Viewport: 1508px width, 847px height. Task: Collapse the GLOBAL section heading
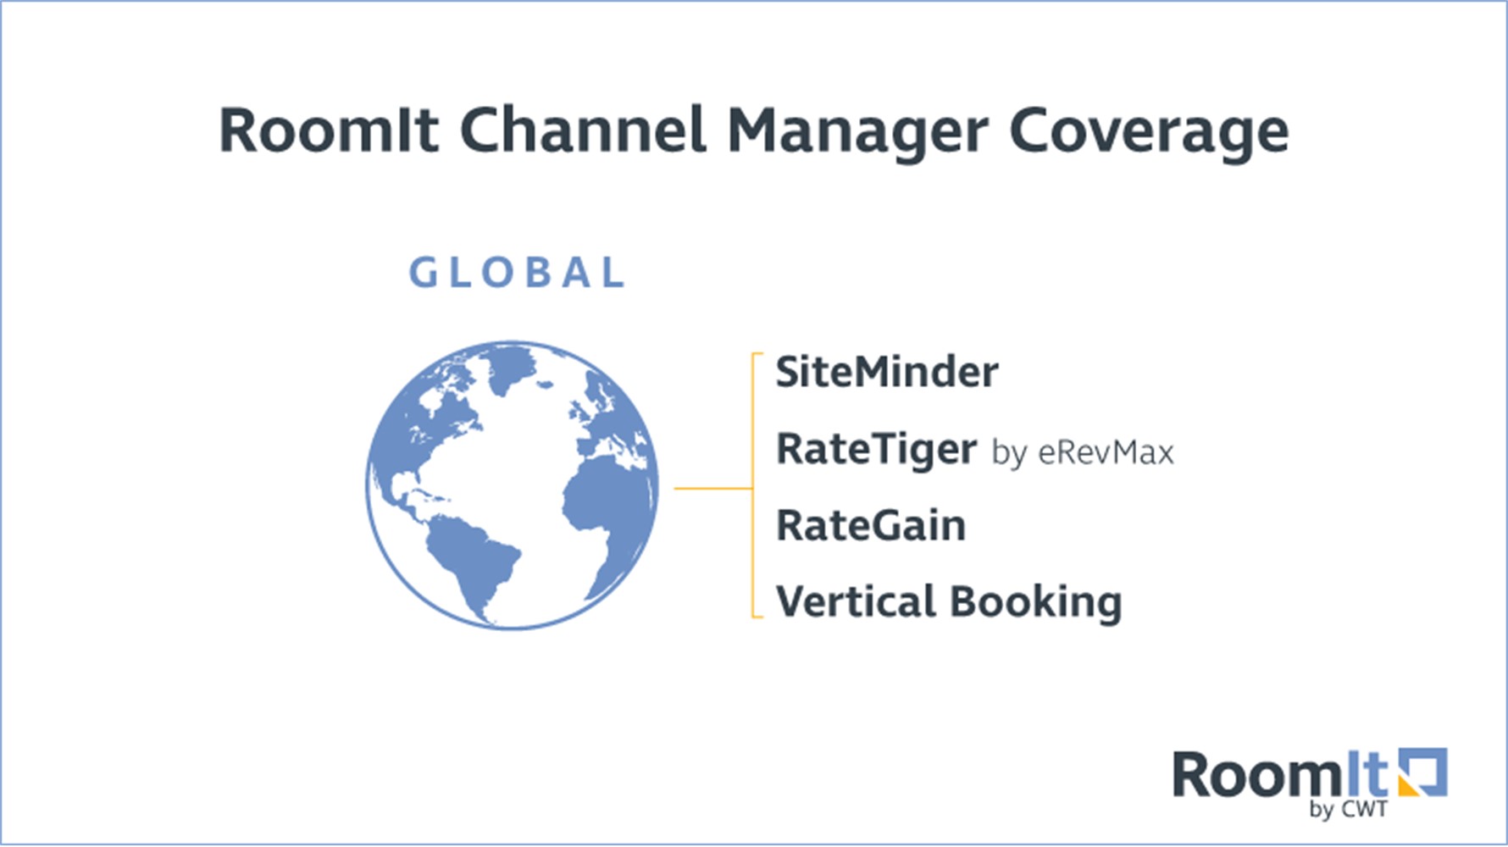[515, 271]
